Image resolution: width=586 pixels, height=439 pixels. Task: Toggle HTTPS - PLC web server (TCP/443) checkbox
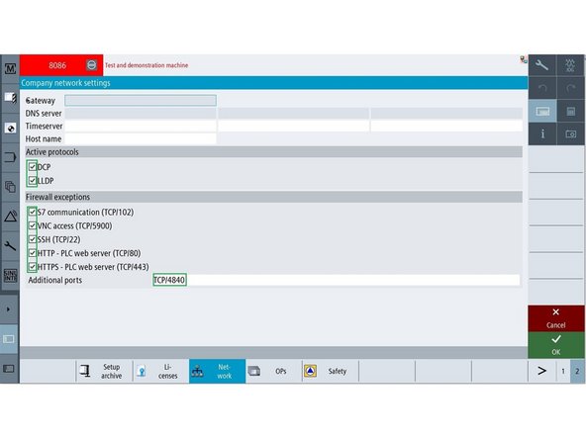click(x=33, y=267)
